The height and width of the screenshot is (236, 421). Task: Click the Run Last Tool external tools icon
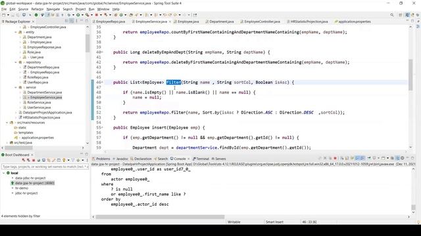click(87, 15)
